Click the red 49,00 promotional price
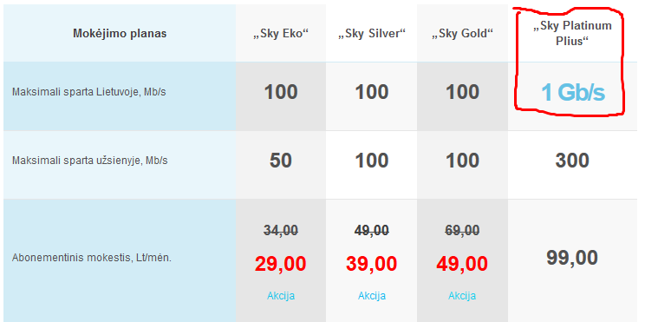Image resolution: width=645 pixels, height=322 pixels. click(x=462, y=264)
